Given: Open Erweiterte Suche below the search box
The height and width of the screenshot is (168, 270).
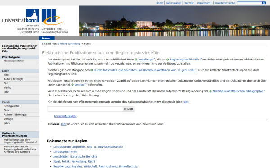Looking at the screenshot, I should tap(65, 116).
